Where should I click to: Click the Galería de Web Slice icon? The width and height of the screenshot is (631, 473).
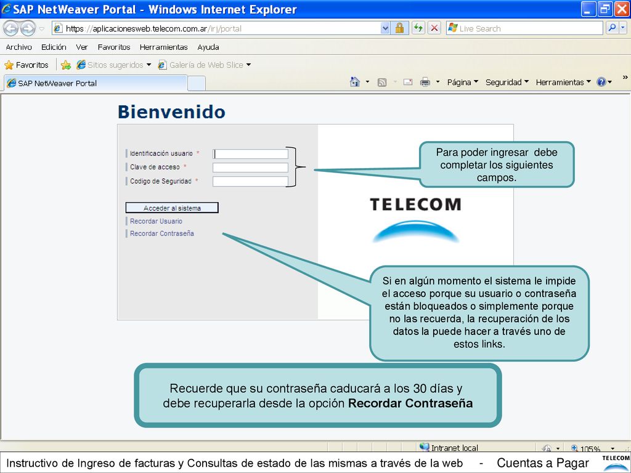pyautogui.click(x=162, y=65)
